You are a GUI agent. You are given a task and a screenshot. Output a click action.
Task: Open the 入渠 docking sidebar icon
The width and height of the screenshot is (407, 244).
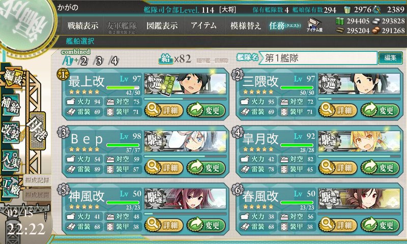coord(11,161)
